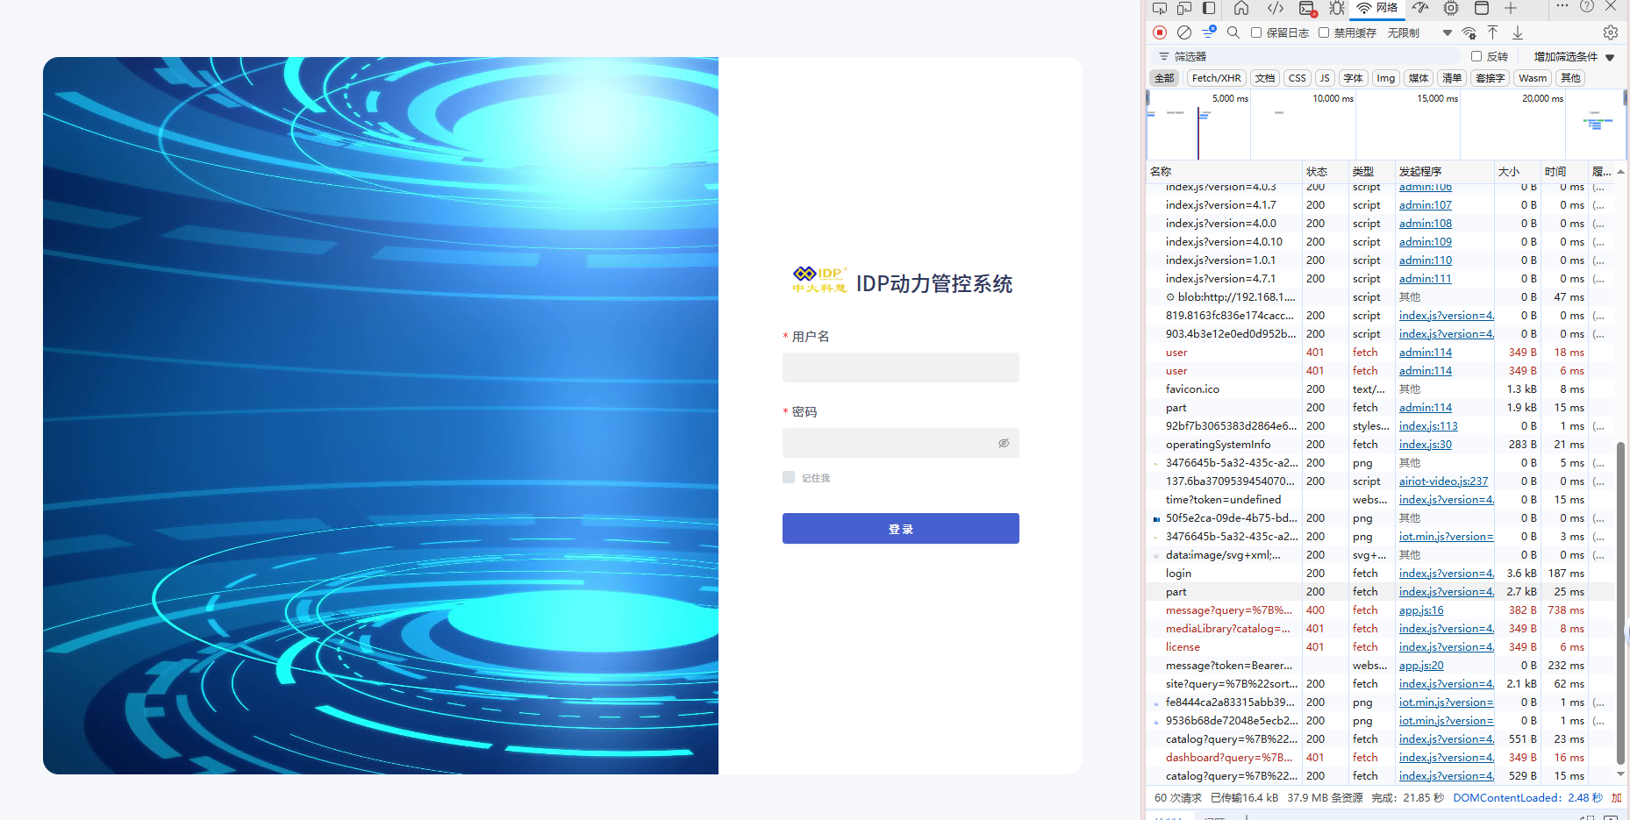Sort by the 状态 column header

coord(1325,171)
